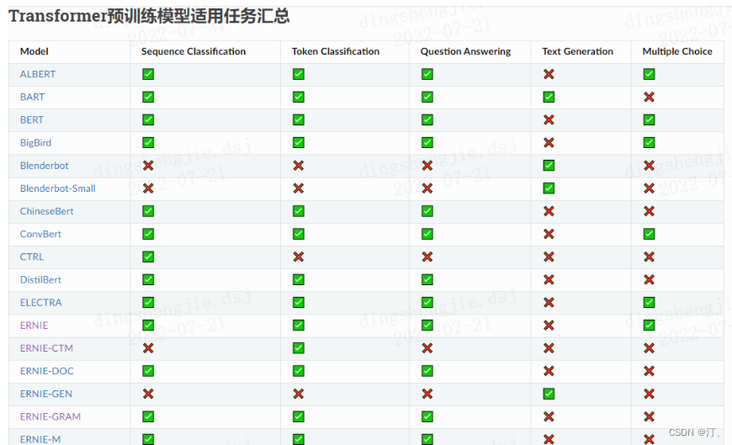The height and width of the screenshot is (445, 732).
Task: Click ERNIE-DOC's Multiple Choice red cross
Action: [x=649, y=371]
